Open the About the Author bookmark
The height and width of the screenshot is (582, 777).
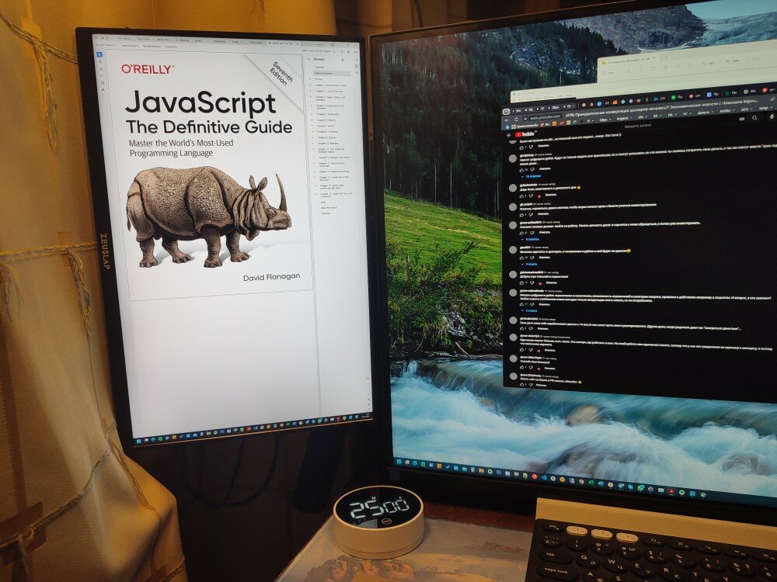tap(329, 208)
